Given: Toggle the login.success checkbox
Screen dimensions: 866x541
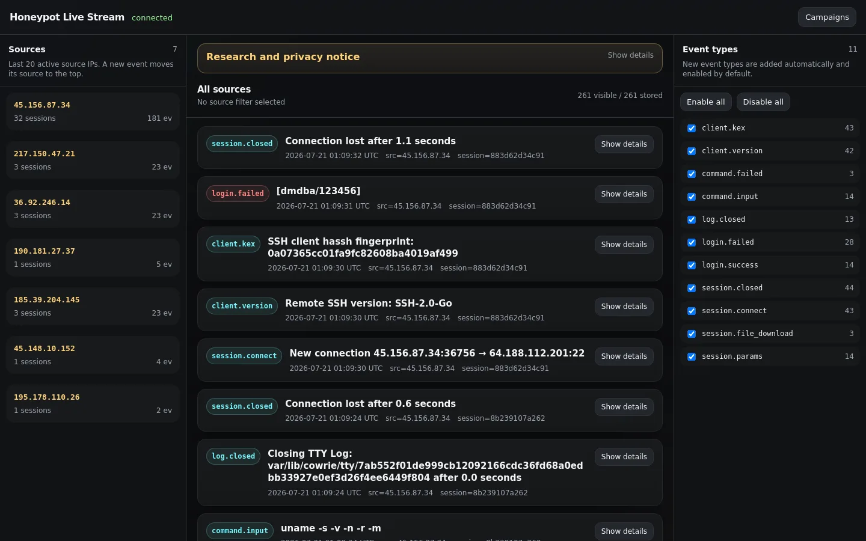Looking at the screenshot, I should pos(692,265).
